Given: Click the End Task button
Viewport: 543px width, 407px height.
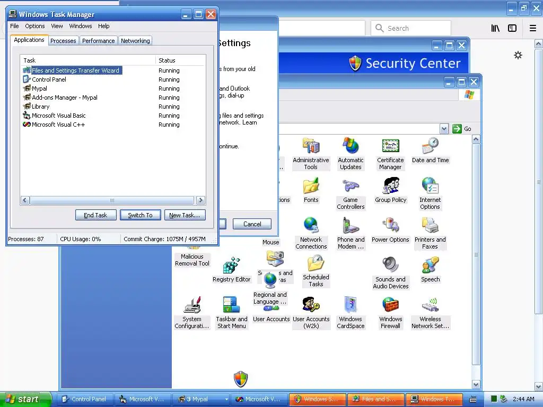Looking at the screenshot, I should [95, 215].
